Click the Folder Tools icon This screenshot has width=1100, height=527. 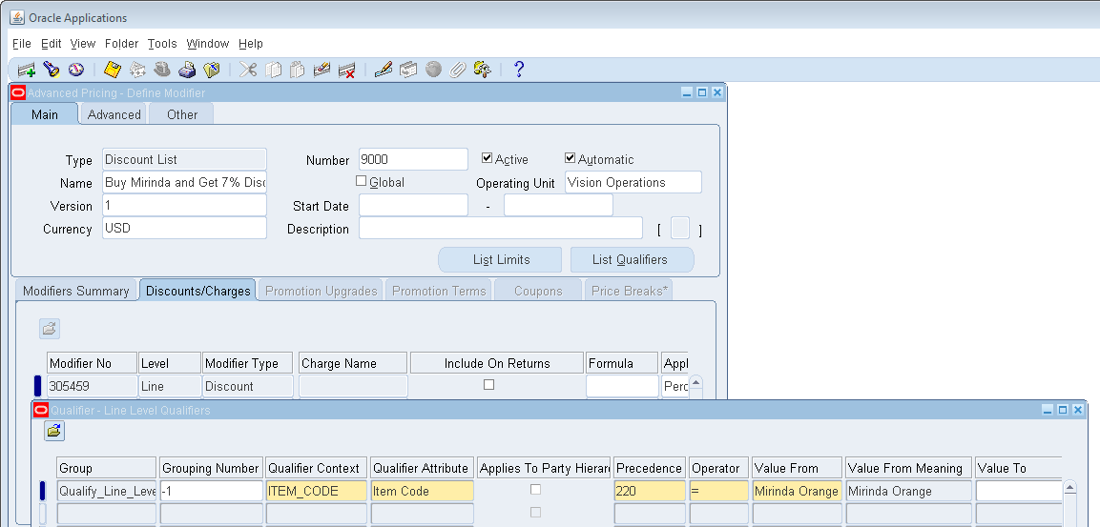click(482, 70)
